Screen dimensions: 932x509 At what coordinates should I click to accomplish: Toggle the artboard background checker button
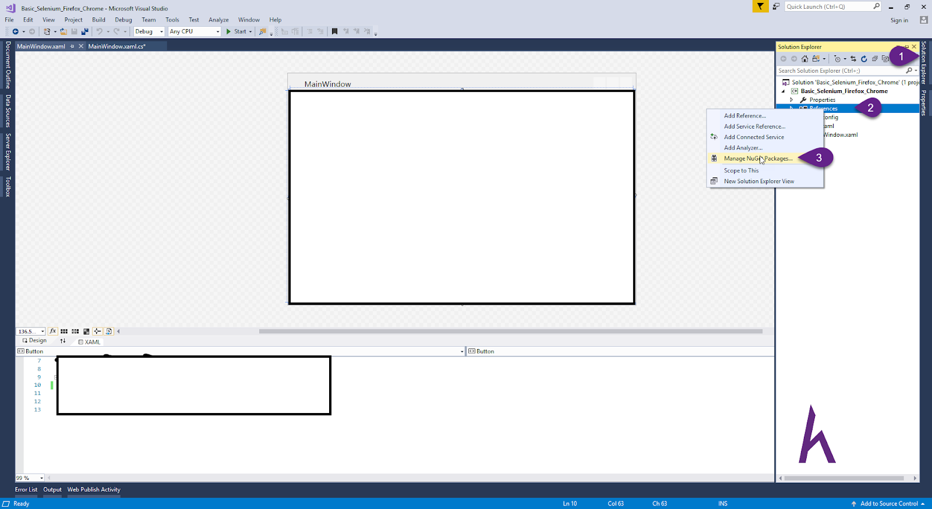[x=86, y=331]
